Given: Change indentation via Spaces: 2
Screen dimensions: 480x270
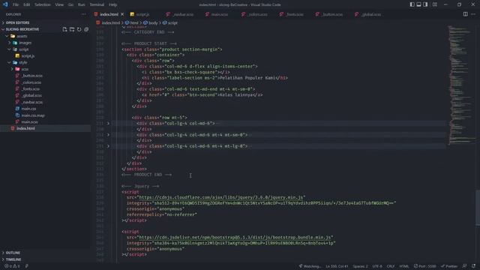Looking at the screenshot, I should [360, 266].
